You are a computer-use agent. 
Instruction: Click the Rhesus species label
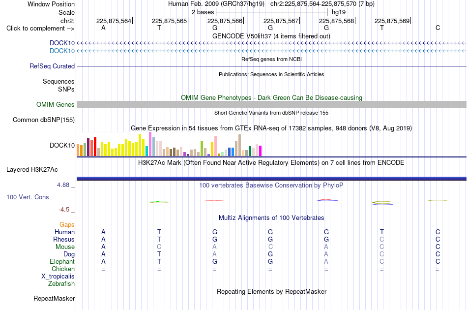coord(64,239)
